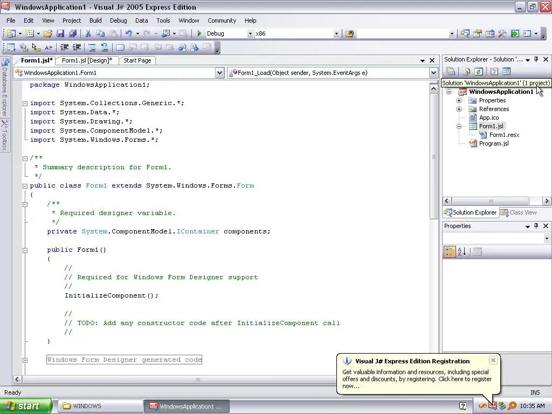Open the WindowsApplication1.Form1 class dropdown

(219, 73)
